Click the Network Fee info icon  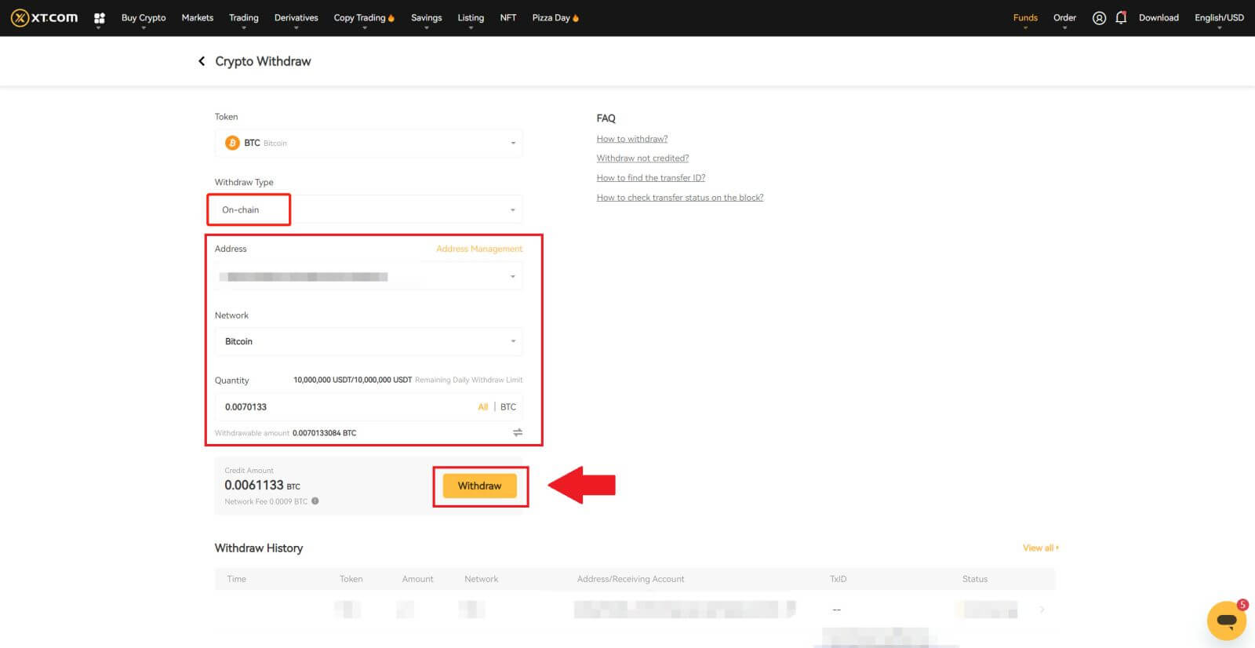pyautogui.click(x=315, y=501)
